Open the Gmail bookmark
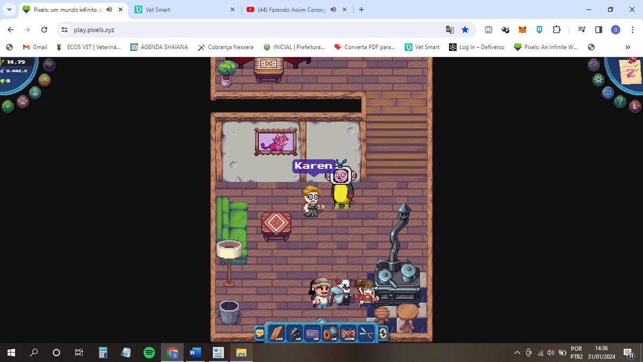Viewport: 643px width, 362px height. point(35,47)
